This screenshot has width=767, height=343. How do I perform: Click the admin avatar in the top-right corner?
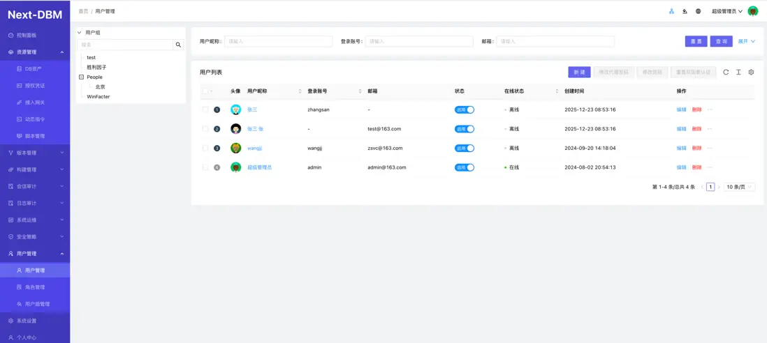[x=752, y=11]
